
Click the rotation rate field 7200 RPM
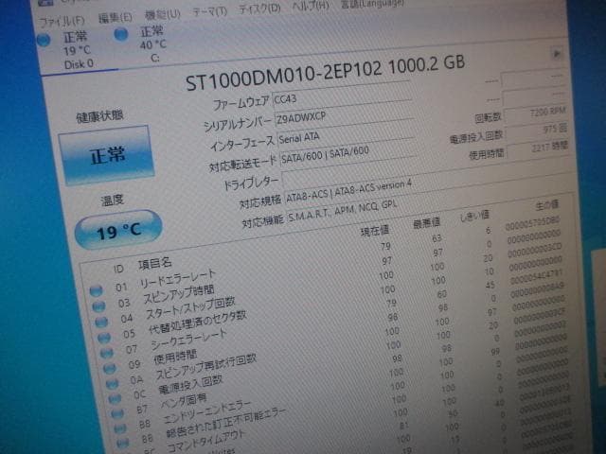tap(535, 113)
